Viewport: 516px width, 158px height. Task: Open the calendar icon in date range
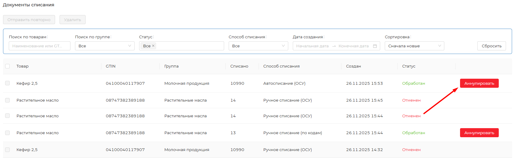[x=375, y=46]
